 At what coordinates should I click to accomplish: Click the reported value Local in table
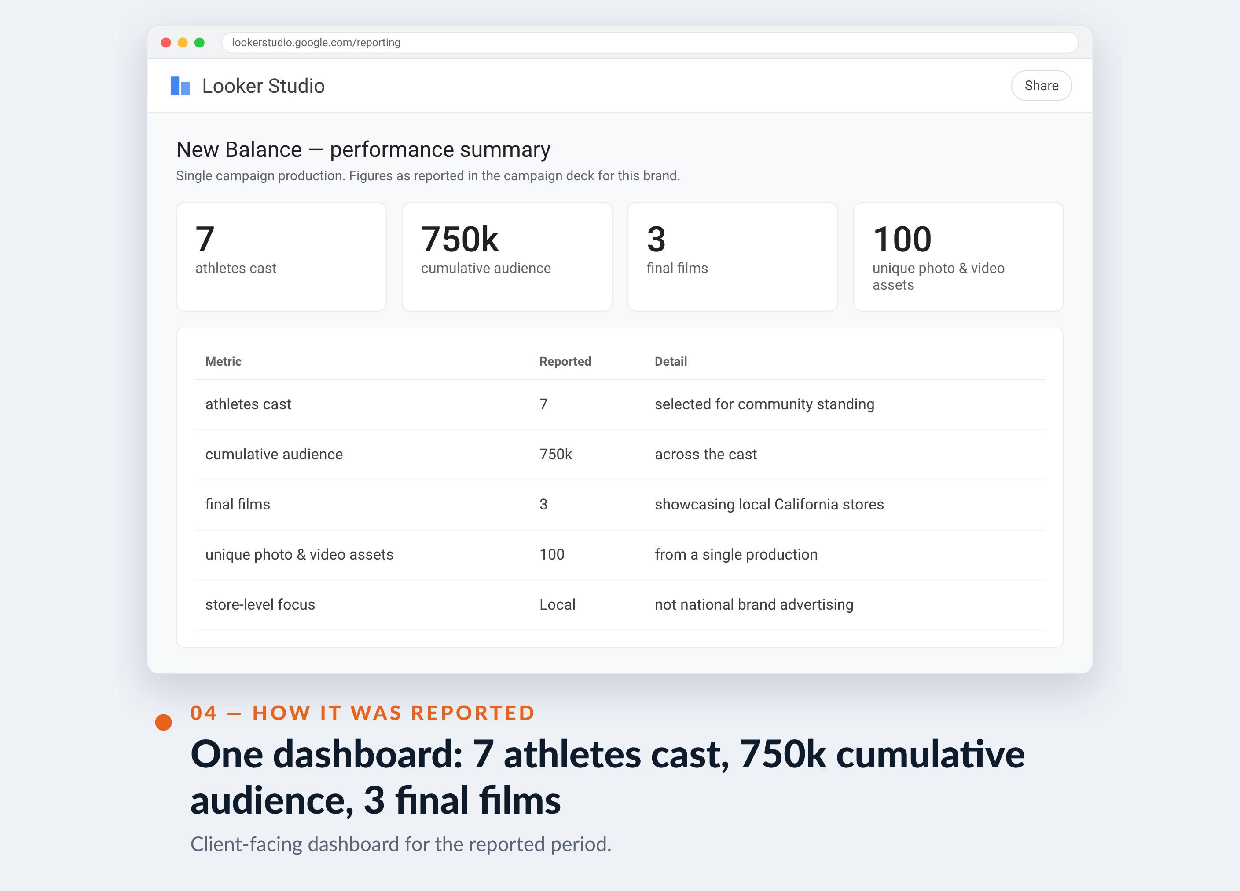557,605
